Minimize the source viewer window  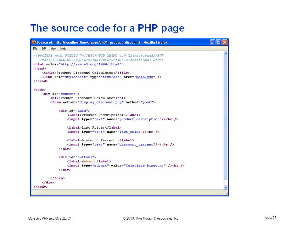[212, 42]
